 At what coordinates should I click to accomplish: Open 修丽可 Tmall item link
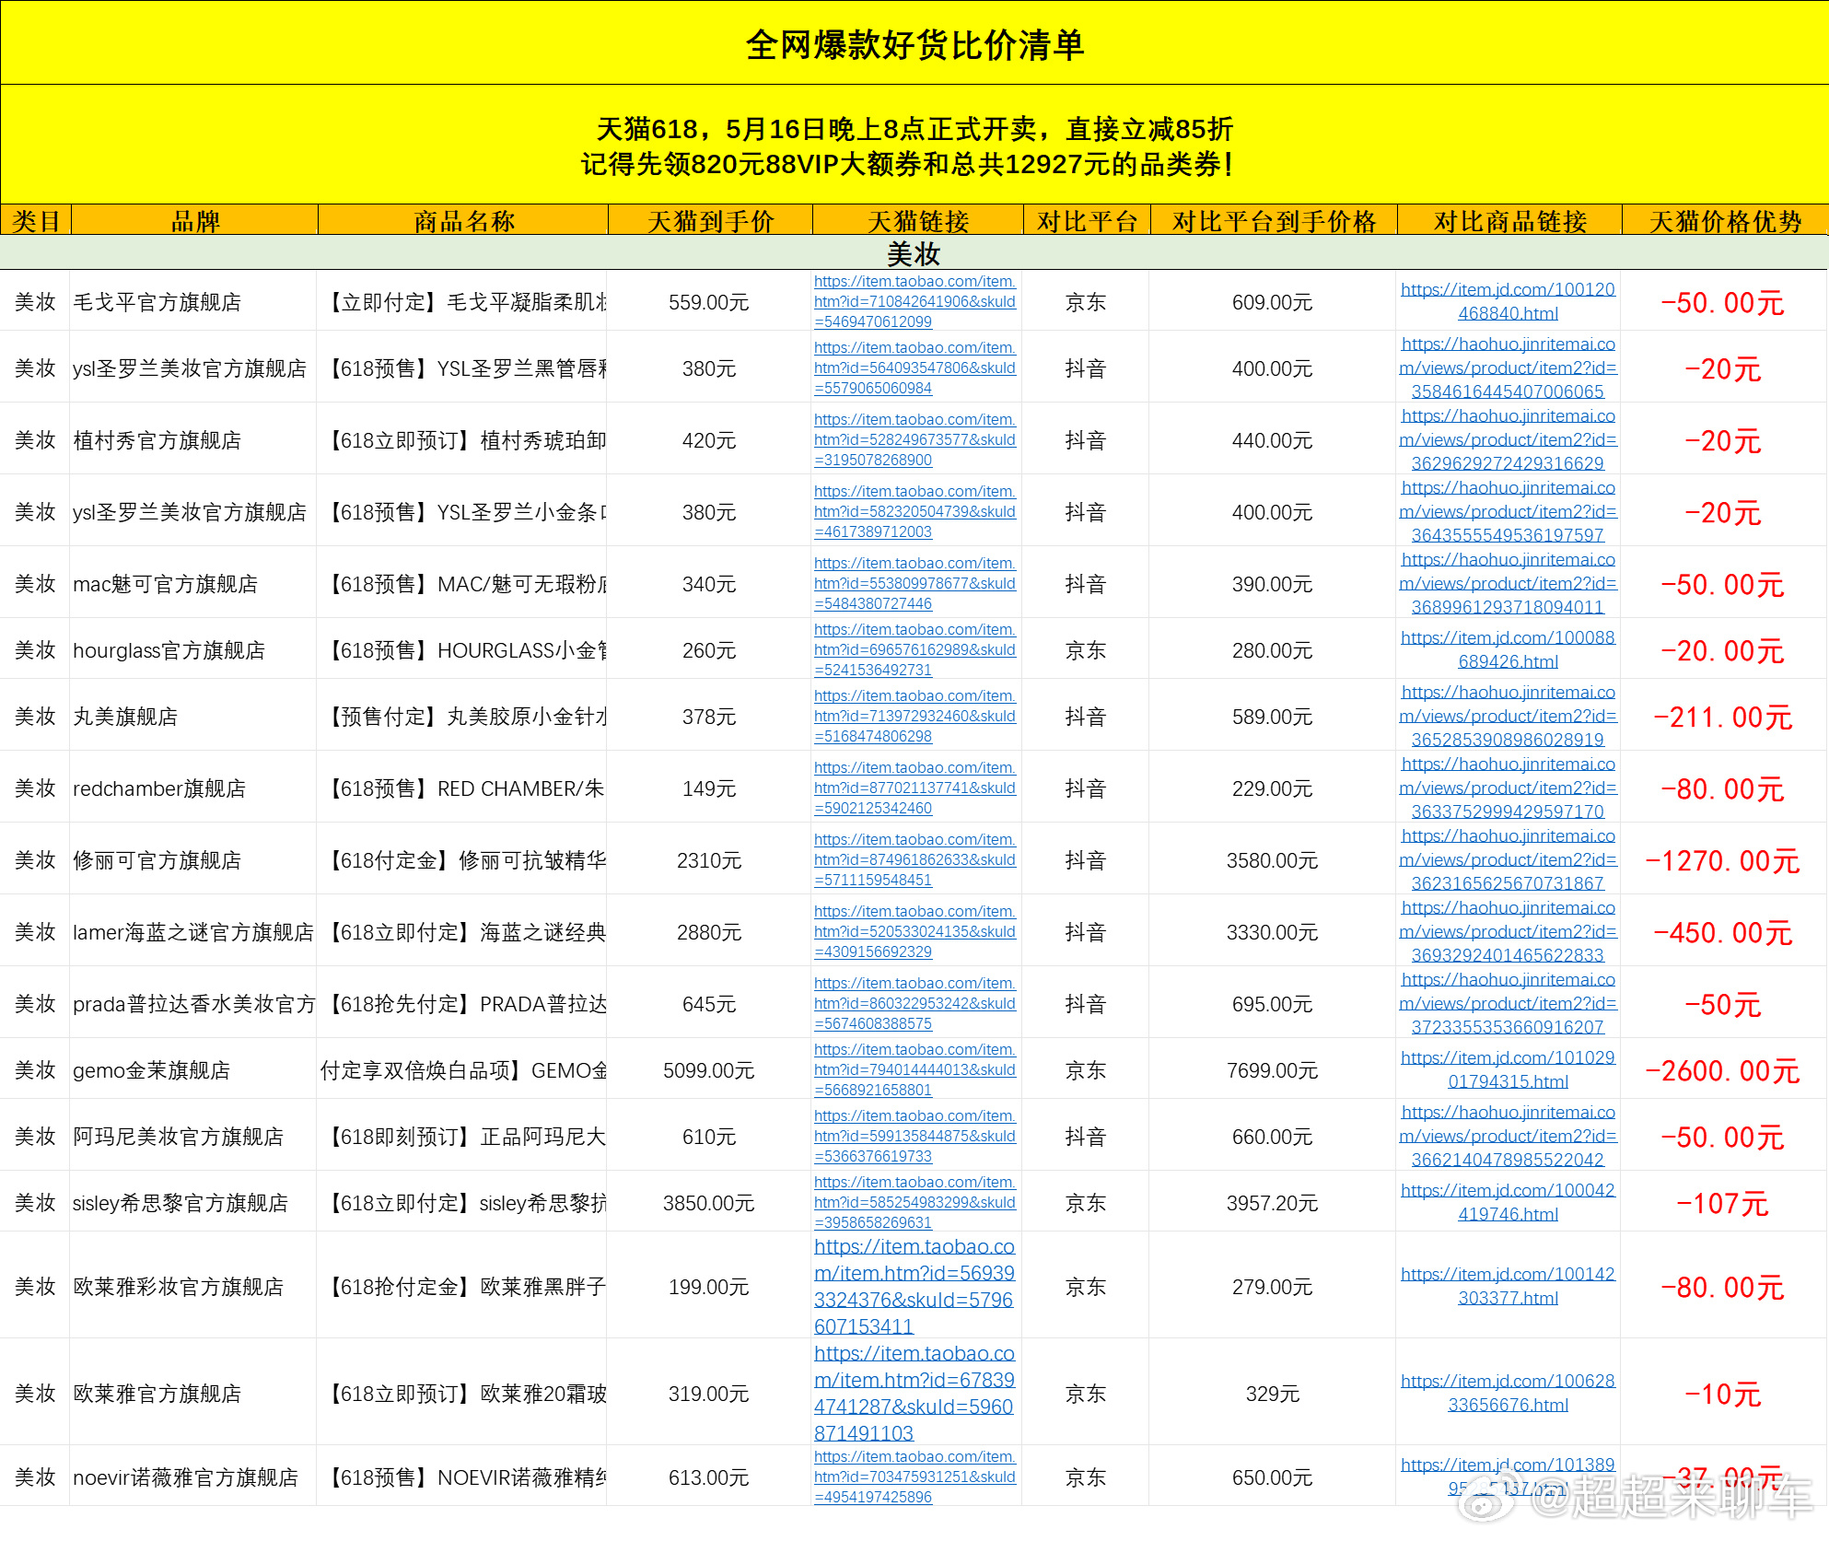pyautogui.click(x=914, y=859)
